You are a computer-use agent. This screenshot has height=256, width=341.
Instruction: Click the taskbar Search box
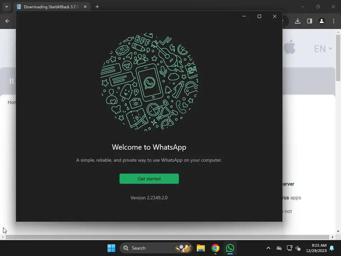(156, 248)
